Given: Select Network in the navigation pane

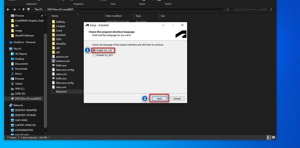Looking at the screenshot, I should tap(18, 105).
